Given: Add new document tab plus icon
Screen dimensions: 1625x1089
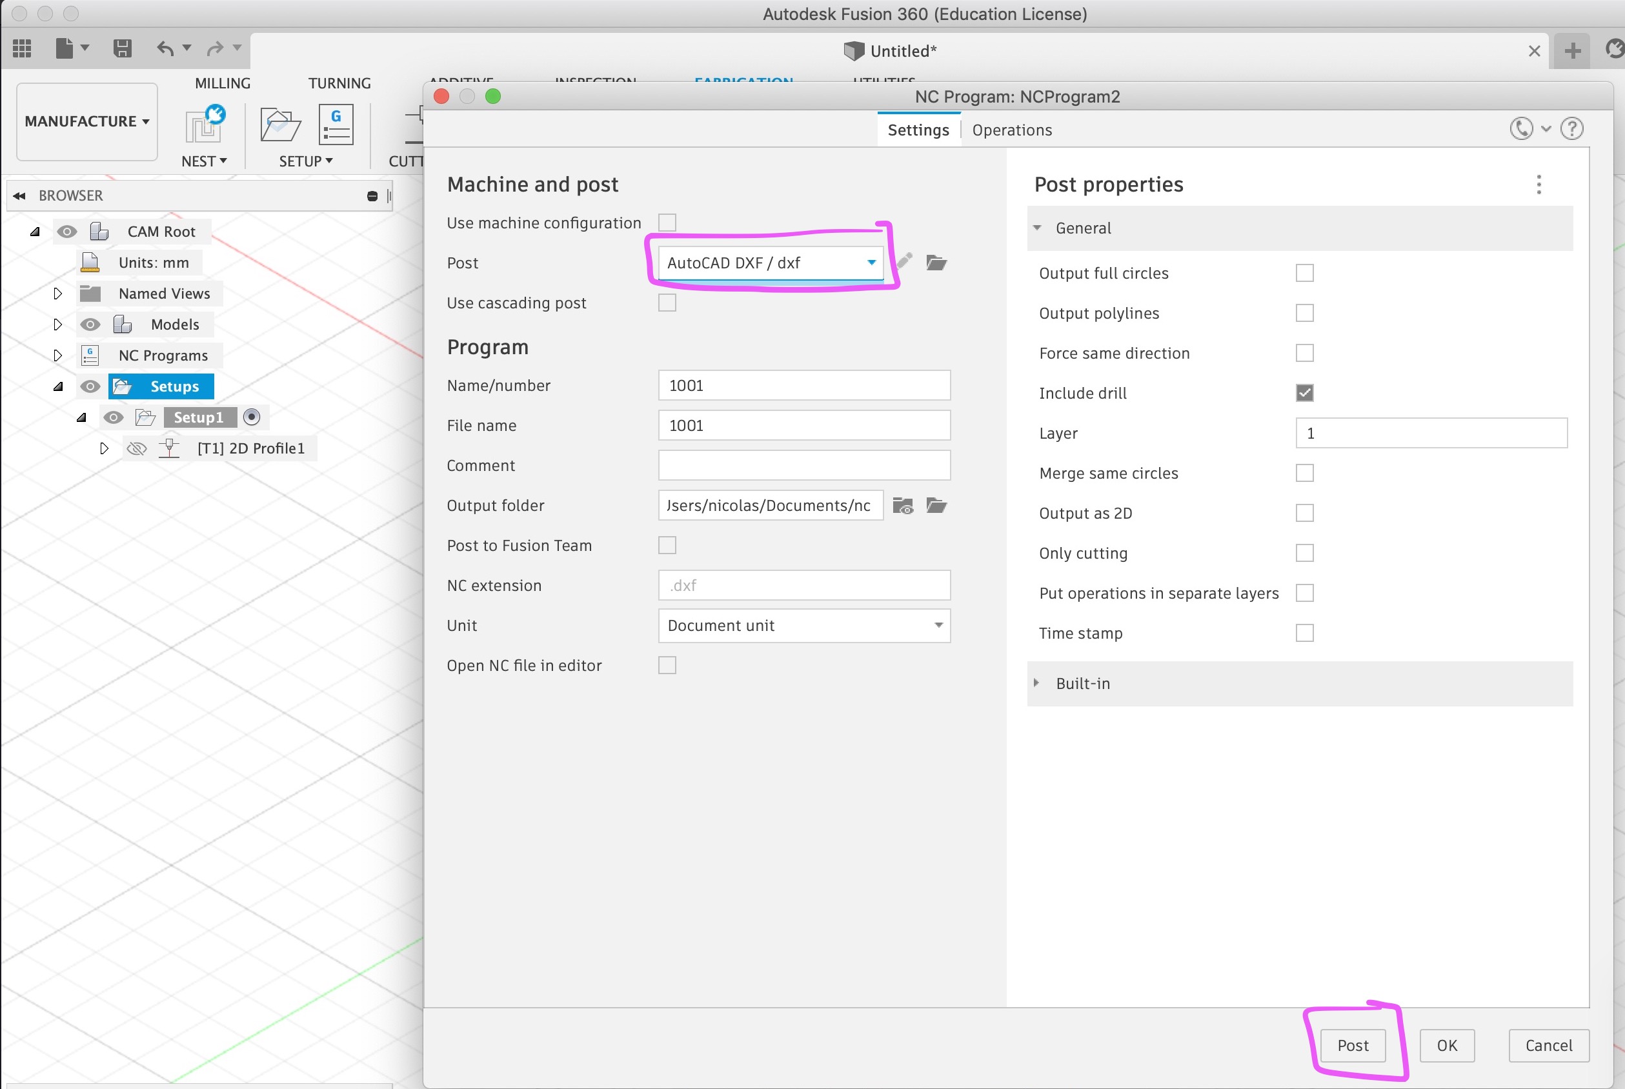Looking at the screenshot, I should [x=1573, y=51].
